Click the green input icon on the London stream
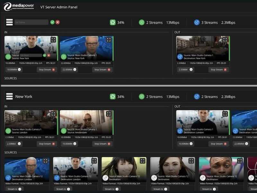Screen dimensions: 257x193 [x=8, y=131]
